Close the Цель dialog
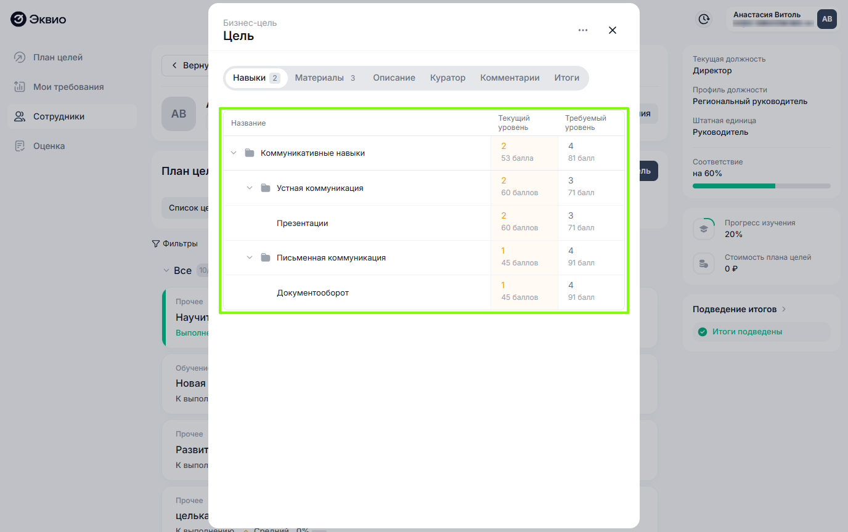 [x=613, y=30]
